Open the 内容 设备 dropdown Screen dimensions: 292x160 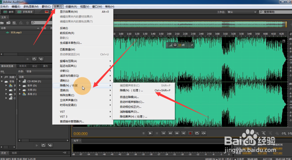coord(39,72)
